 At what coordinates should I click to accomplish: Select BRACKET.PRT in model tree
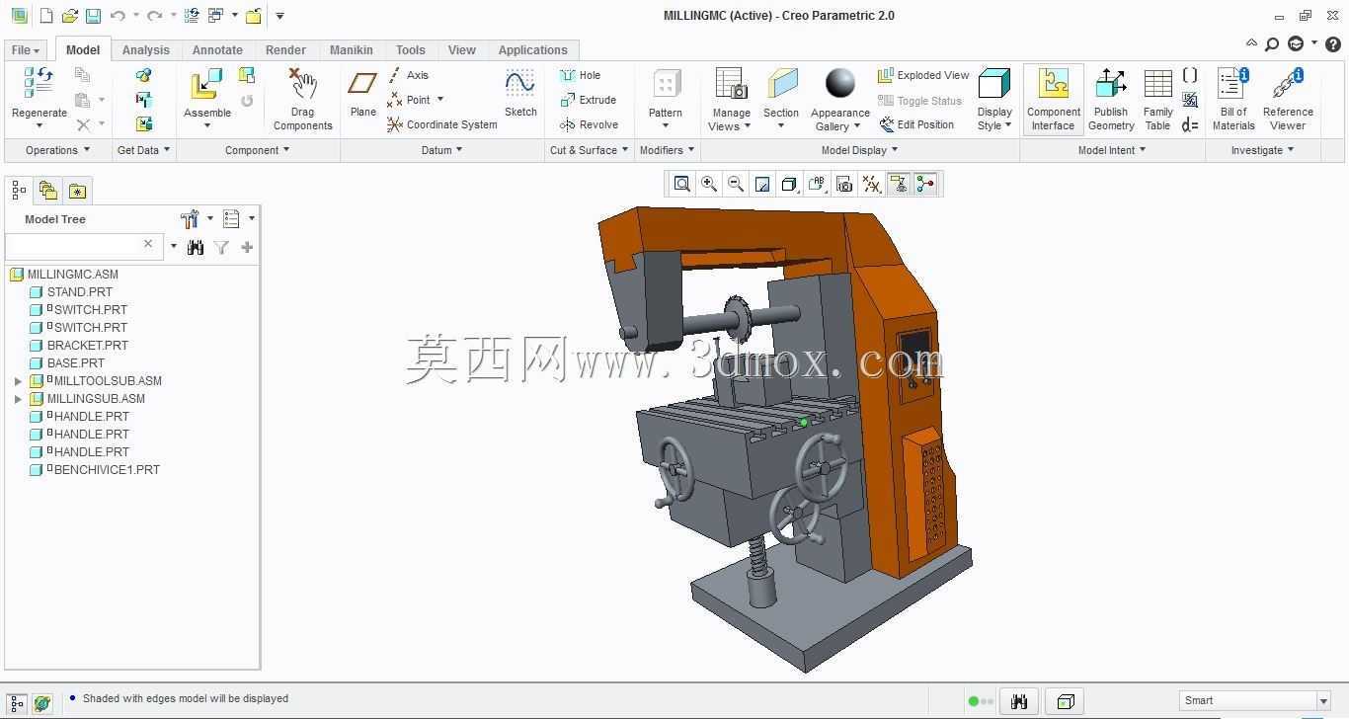coord(87,346)
